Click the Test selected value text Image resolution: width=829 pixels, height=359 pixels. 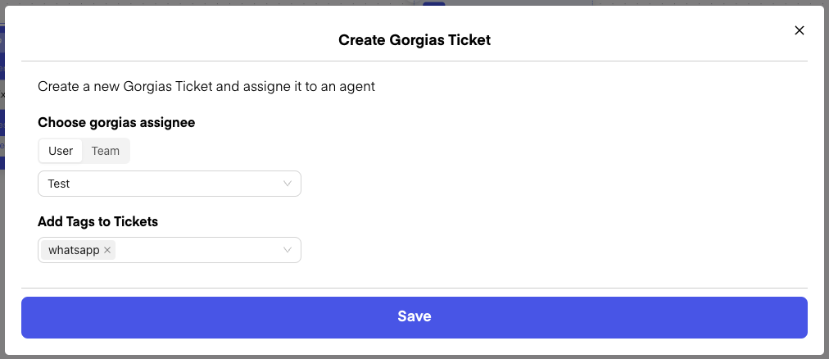[59, 184]
